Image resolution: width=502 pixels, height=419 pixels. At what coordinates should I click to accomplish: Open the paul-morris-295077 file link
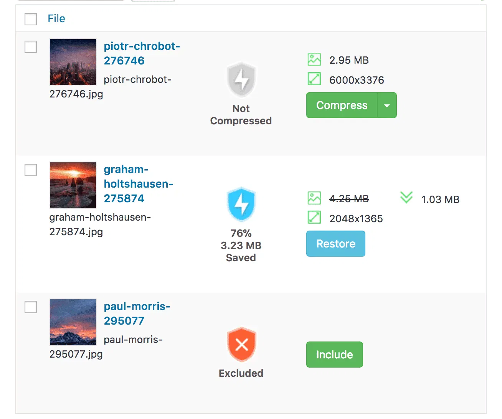coord(137,313)
